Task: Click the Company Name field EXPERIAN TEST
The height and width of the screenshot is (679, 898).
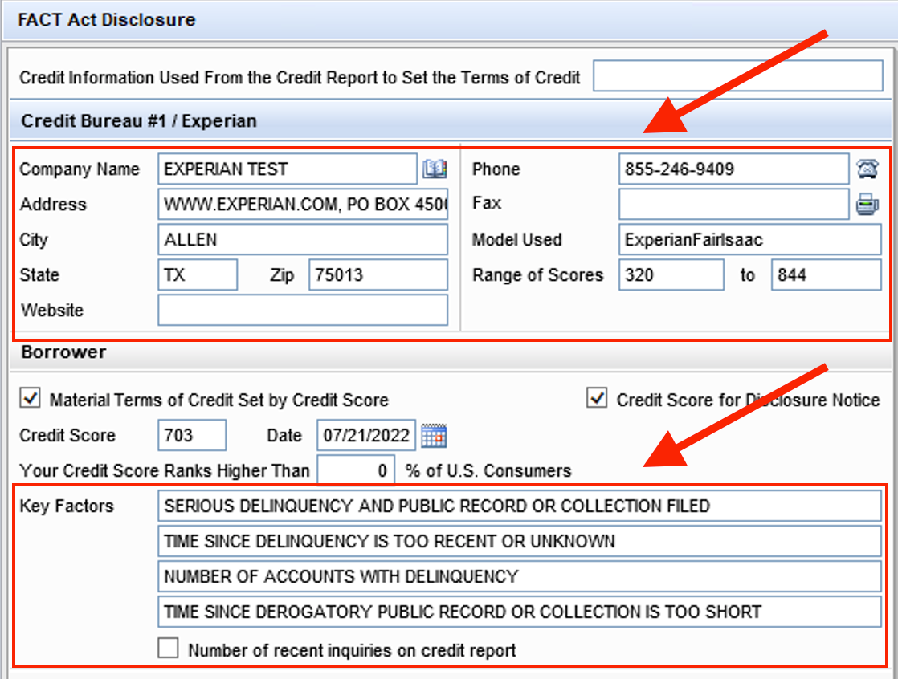Action: 288,169
